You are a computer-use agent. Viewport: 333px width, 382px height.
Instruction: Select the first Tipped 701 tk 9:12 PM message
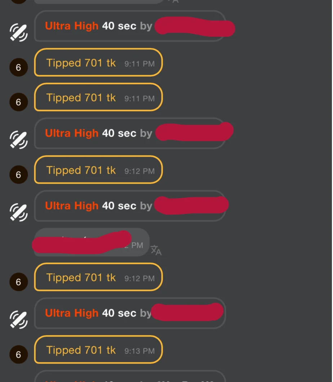point(98,170)
